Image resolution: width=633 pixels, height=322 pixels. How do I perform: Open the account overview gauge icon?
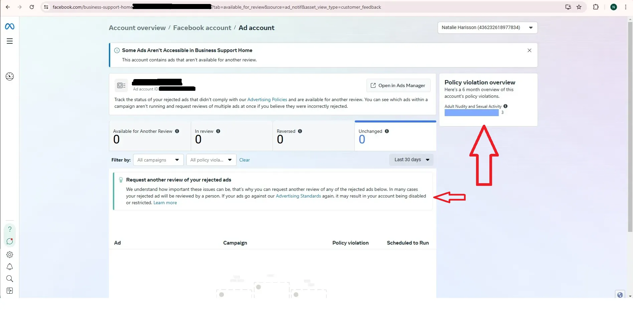[x=10, y=76]
